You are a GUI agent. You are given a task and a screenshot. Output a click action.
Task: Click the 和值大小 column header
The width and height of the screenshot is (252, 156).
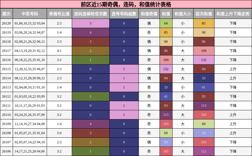183,14
